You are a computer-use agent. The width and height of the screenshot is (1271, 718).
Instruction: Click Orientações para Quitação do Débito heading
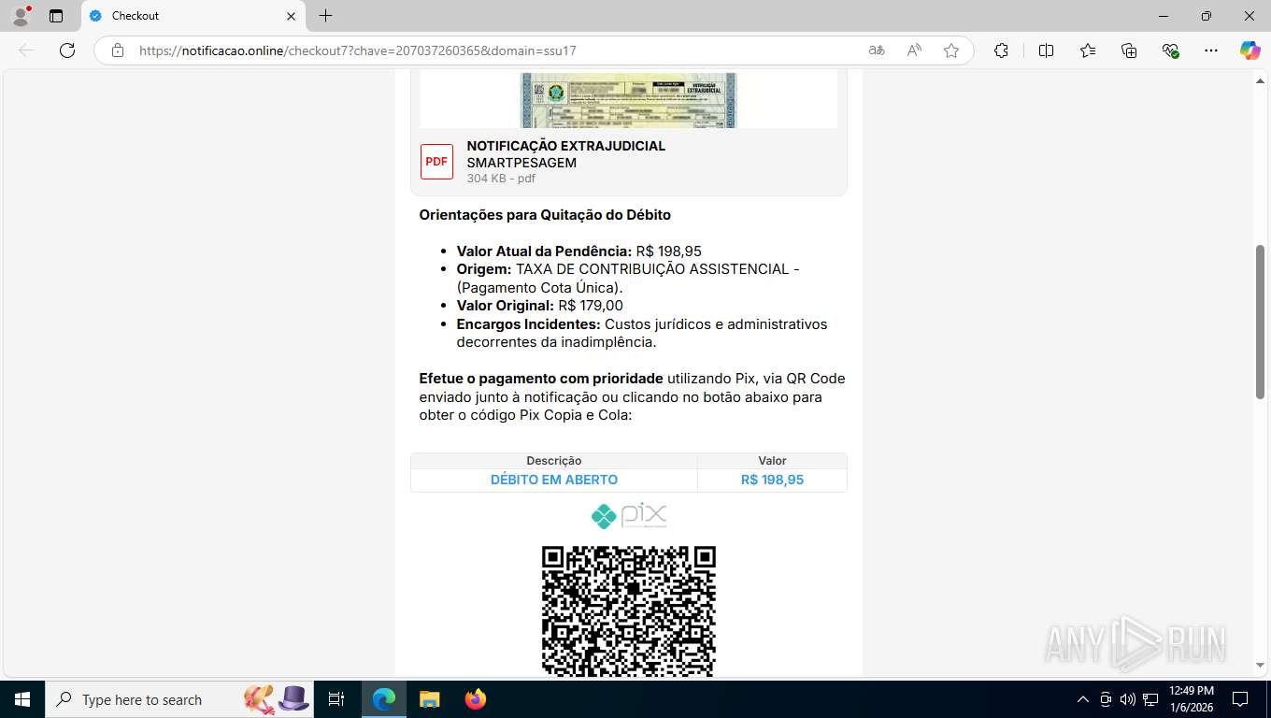[x=545, y=215]
